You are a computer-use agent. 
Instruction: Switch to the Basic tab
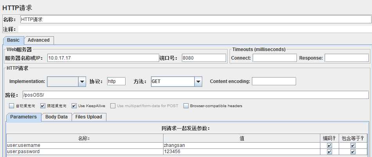(x=13, y=40)
